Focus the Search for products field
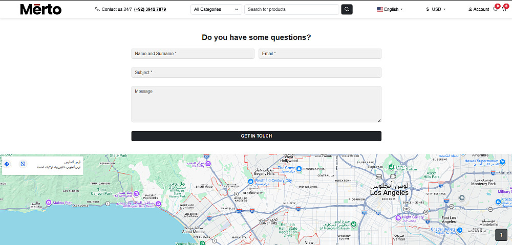The width and height of the screenshot is (512, 245). 292,9
